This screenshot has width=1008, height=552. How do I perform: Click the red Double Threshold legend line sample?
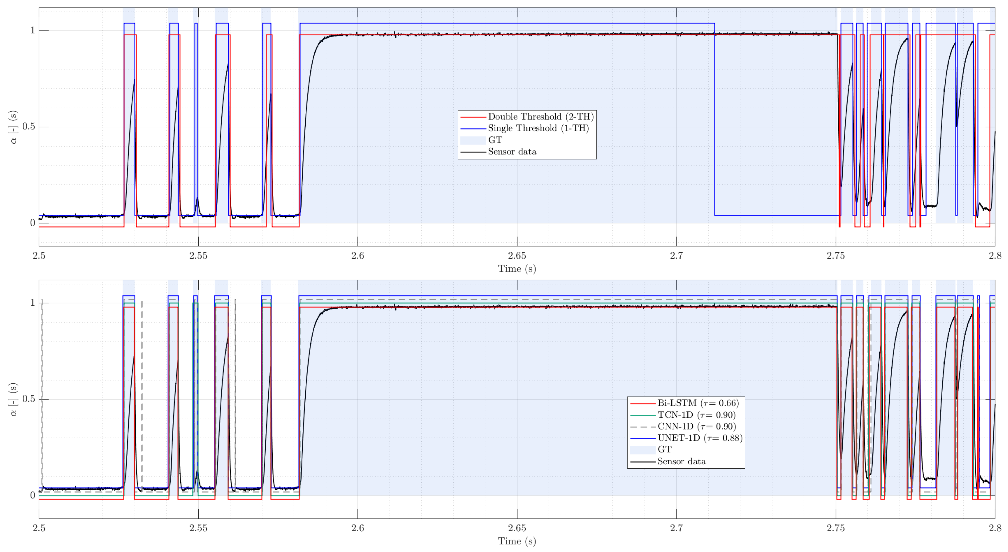point(473,117)
